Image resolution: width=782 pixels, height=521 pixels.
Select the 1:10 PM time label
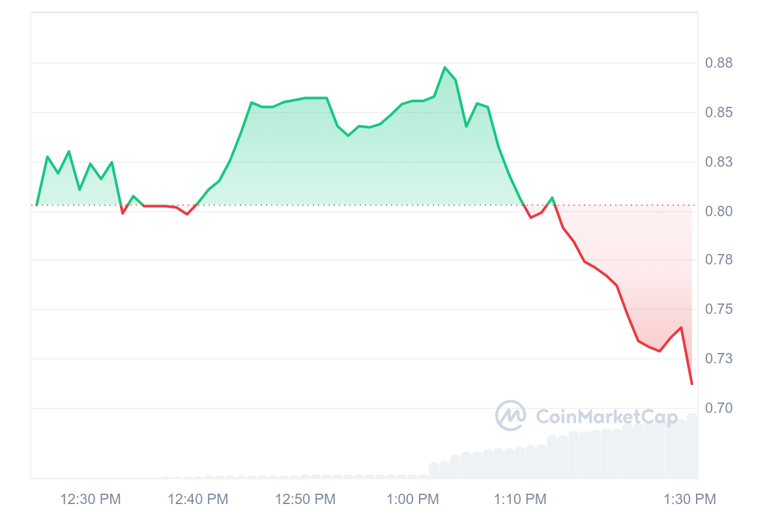520,500
